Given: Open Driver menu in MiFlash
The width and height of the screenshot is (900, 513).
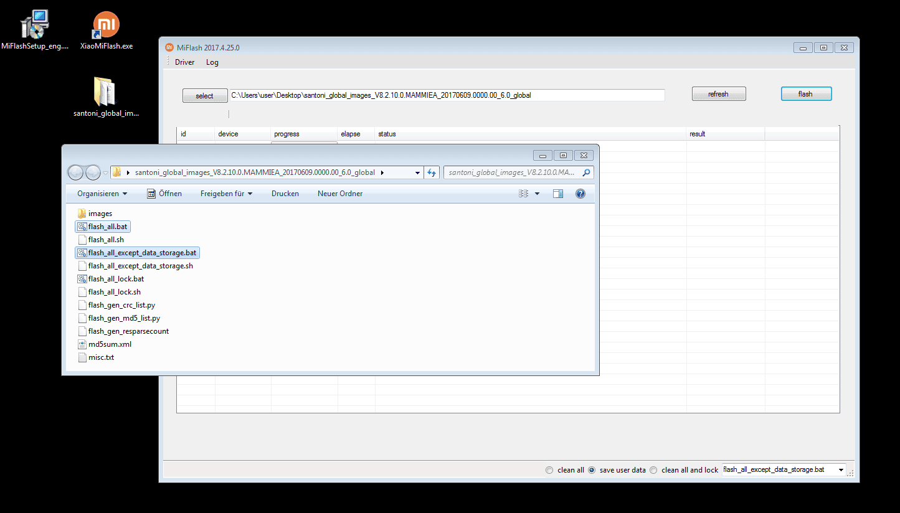Looking at the screenshot, I should 184,62.
